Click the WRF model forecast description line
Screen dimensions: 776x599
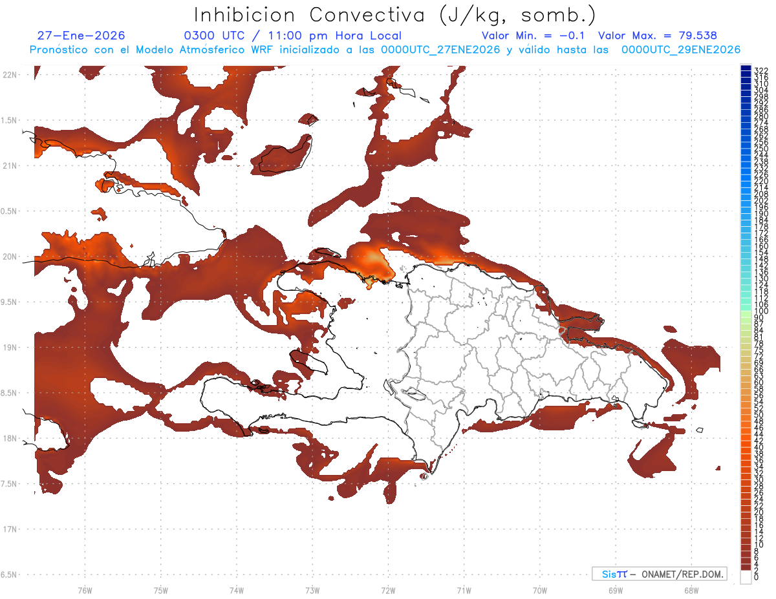[x=385, y=50]
